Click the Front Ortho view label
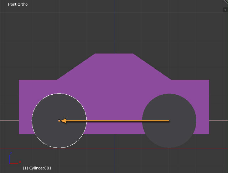228x173 pixels. pyautogui.click(x=18, y=5)
